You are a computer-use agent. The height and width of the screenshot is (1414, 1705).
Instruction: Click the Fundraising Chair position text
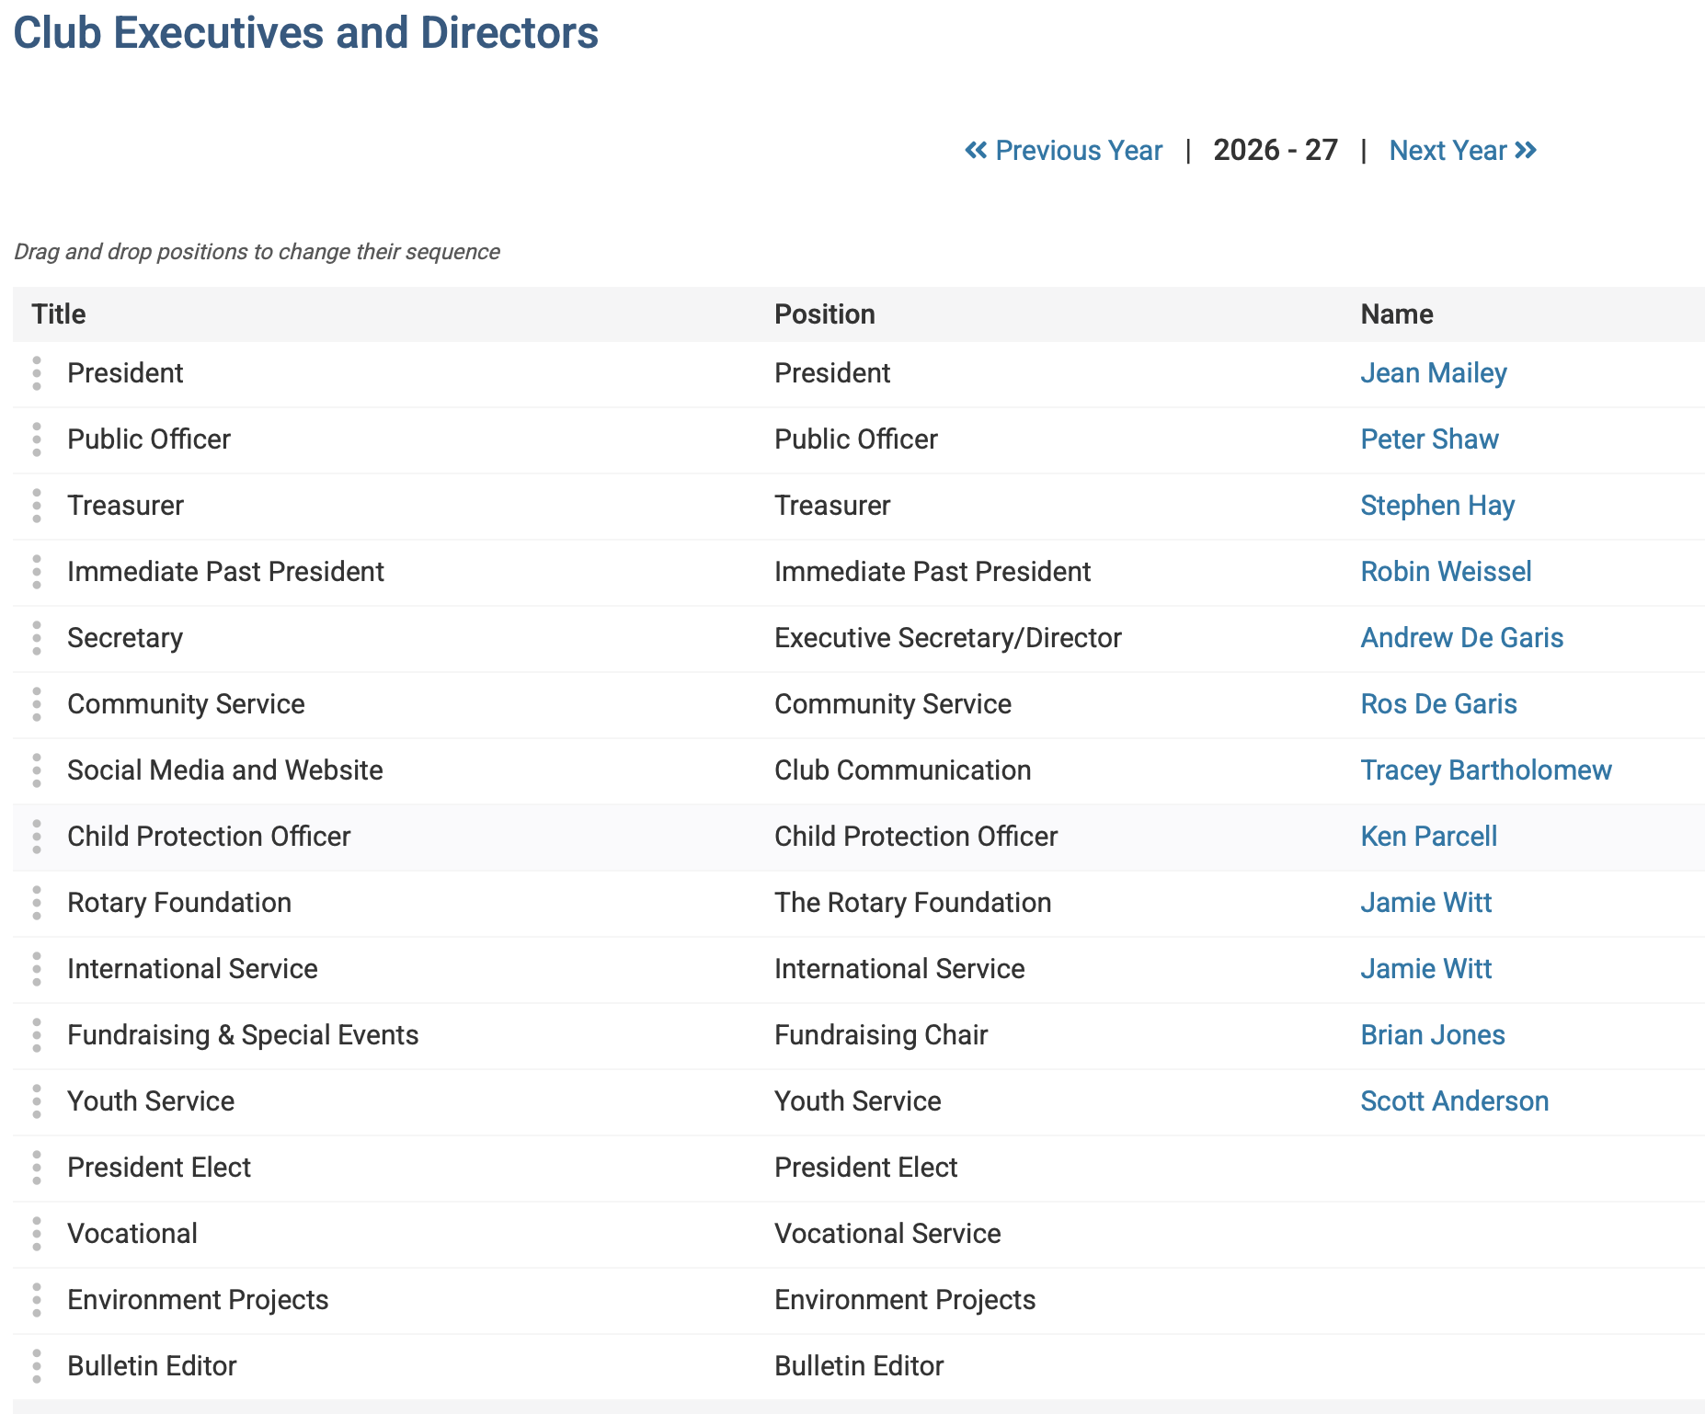click(x=881, y=1035)
